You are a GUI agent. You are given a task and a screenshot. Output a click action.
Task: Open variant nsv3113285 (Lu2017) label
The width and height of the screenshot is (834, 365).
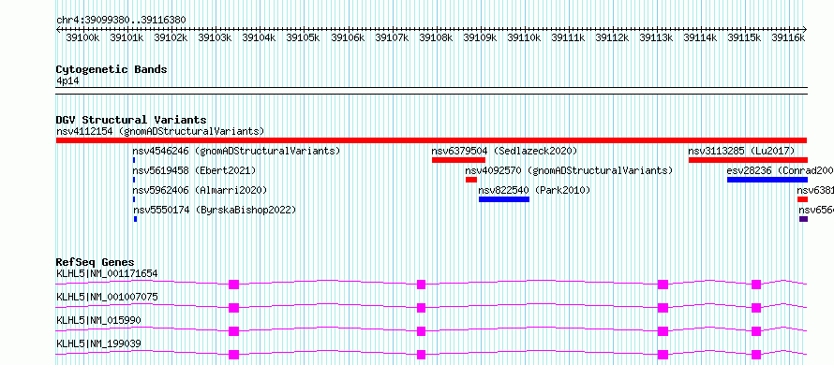(x=741, y=151)
